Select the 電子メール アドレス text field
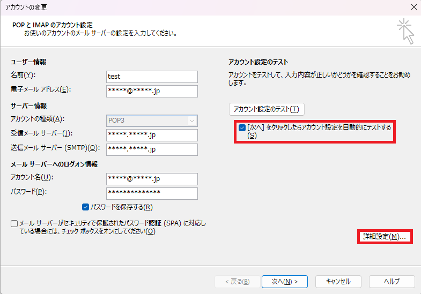This screenshot has width=421, height=294. (152, 91)
